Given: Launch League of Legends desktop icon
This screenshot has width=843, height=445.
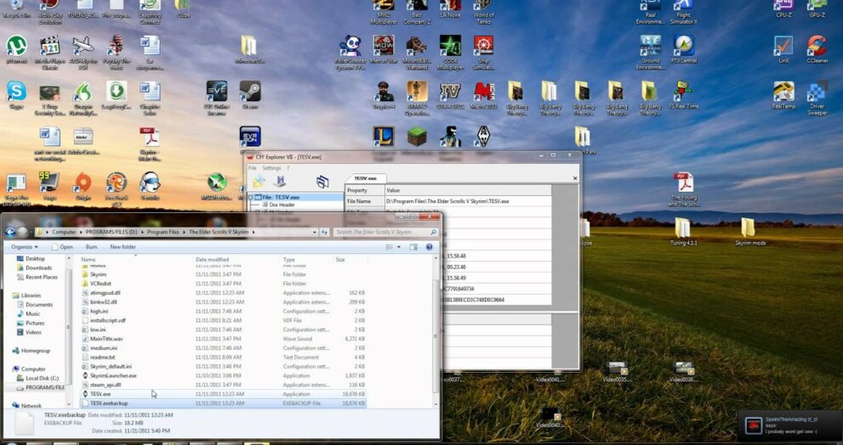Looking at the screenshot, I should (384, 137).
